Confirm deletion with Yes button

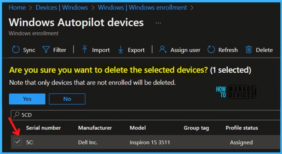[27, 99]
